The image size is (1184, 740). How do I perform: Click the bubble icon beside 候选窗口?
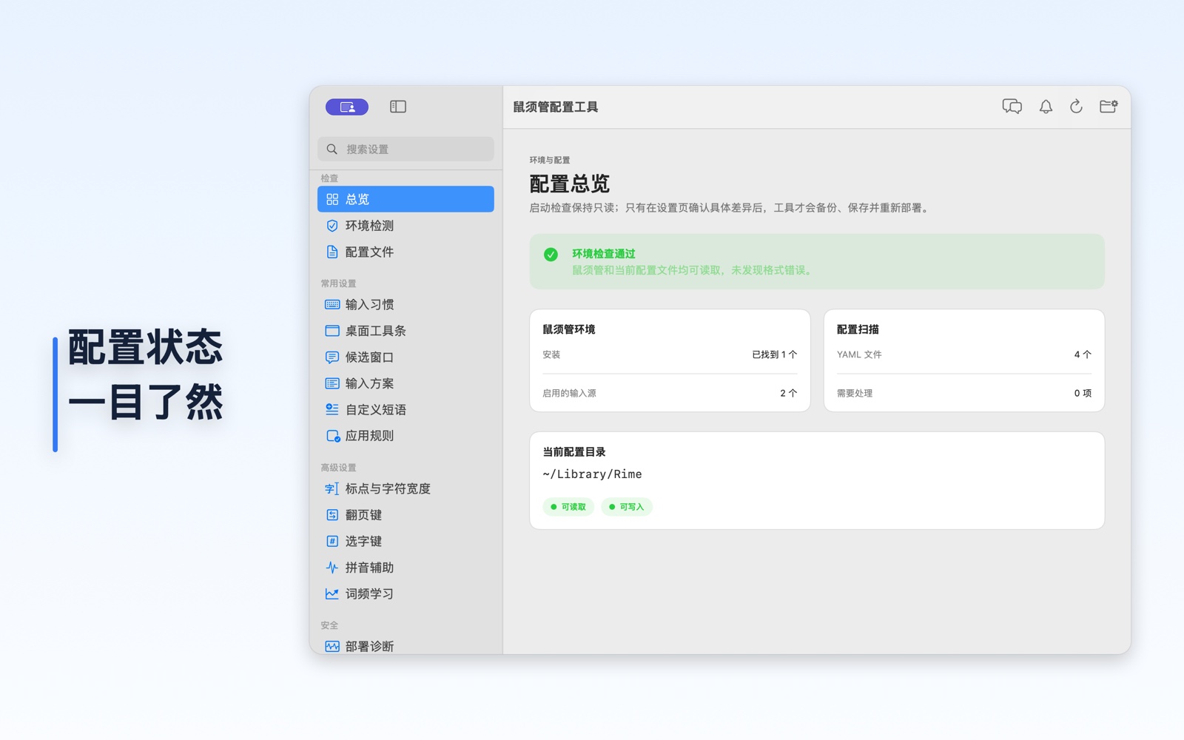click(332, 357)
